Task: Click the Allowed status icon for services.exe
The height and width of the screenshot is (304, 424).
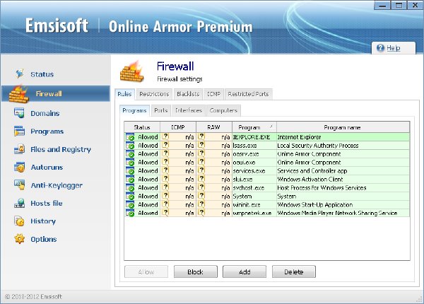Action: tap(130, 171)
